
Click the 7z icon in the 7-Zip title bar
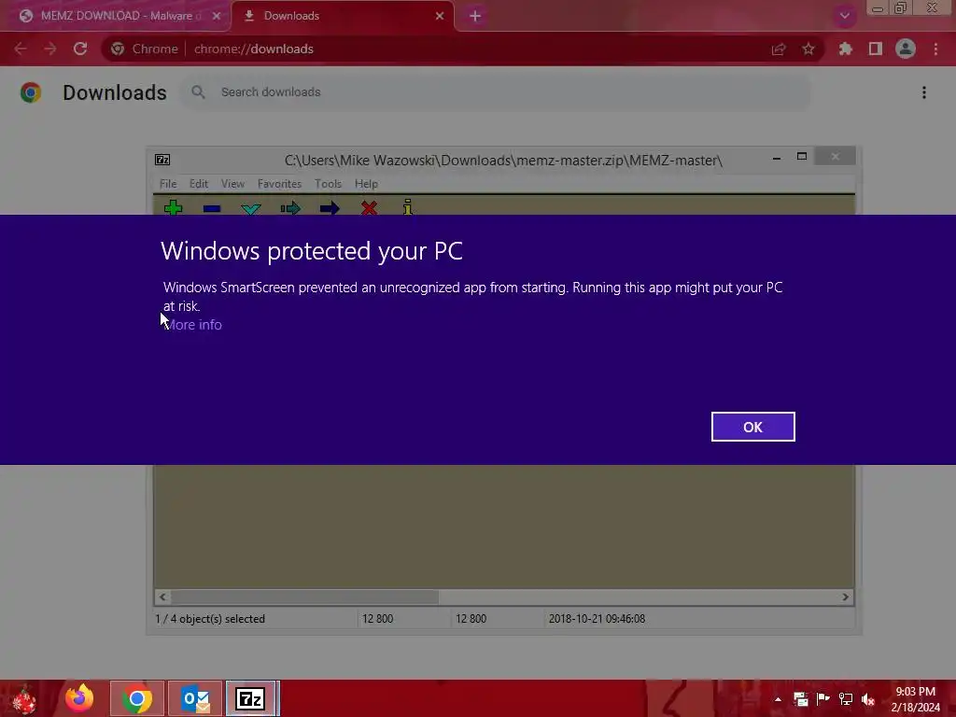point(162,160)
